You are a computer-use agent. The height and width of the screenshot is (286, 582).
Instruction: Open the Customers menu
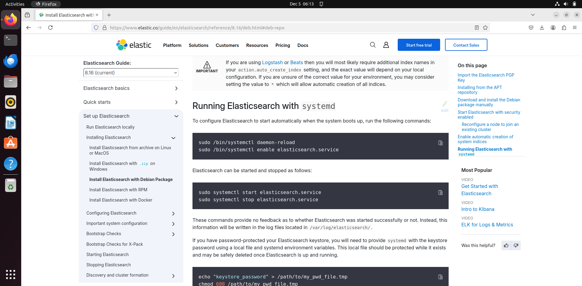(227, 45)
